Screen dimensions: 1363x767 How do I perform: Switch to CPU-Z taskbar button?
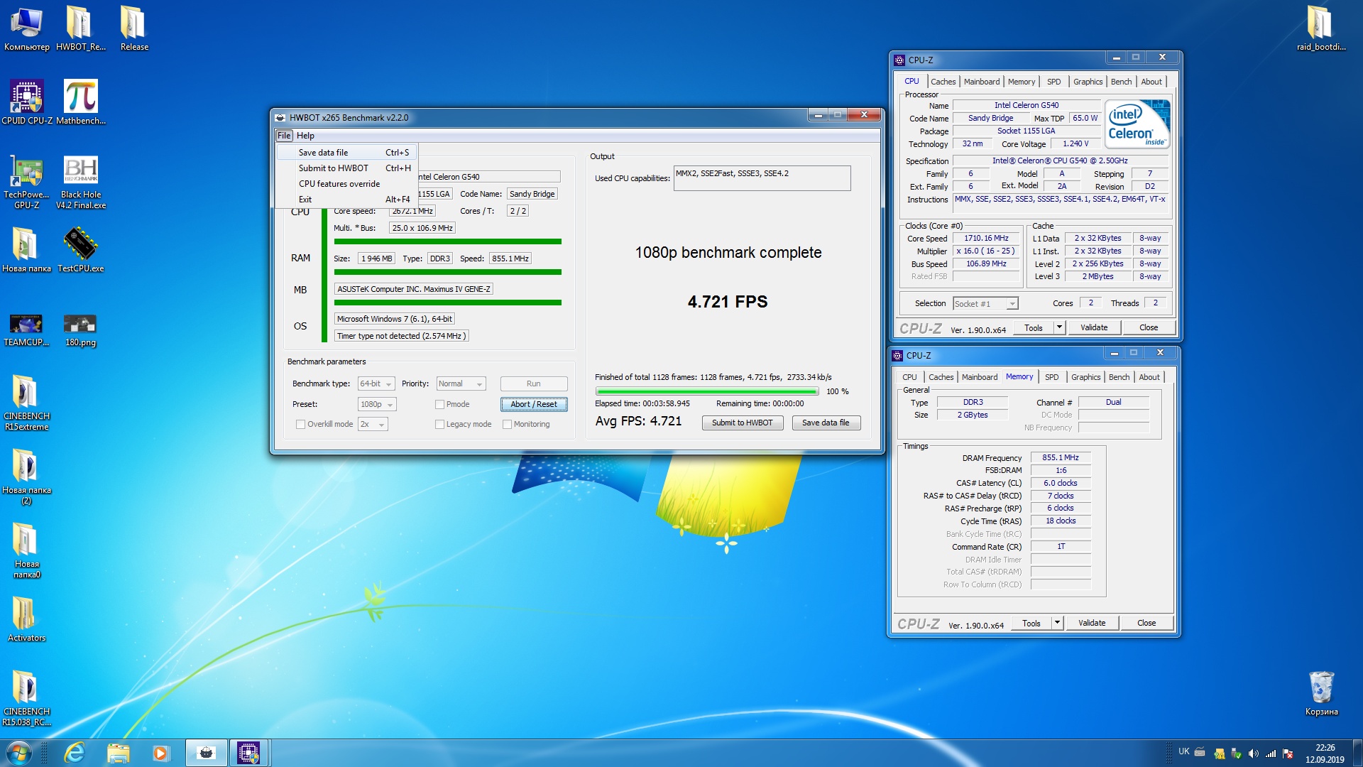248,753
